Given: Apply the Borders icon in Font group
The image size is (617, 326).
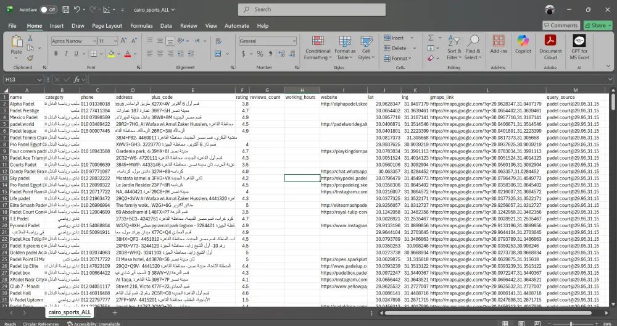Looking at the screenshot, I should tap(94, 54).
